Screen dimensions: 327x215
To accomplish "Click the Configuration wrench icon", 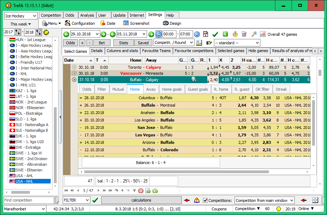I will click(68, 23).
